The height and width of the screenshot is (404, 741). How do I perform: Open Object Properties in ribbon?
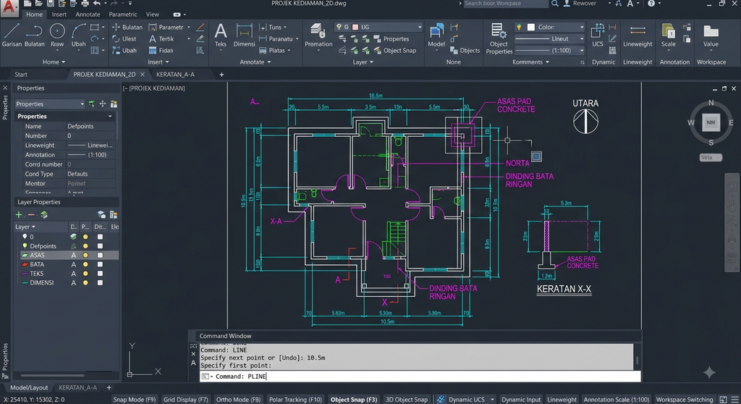pyautogui.click(x=499, y=39)
